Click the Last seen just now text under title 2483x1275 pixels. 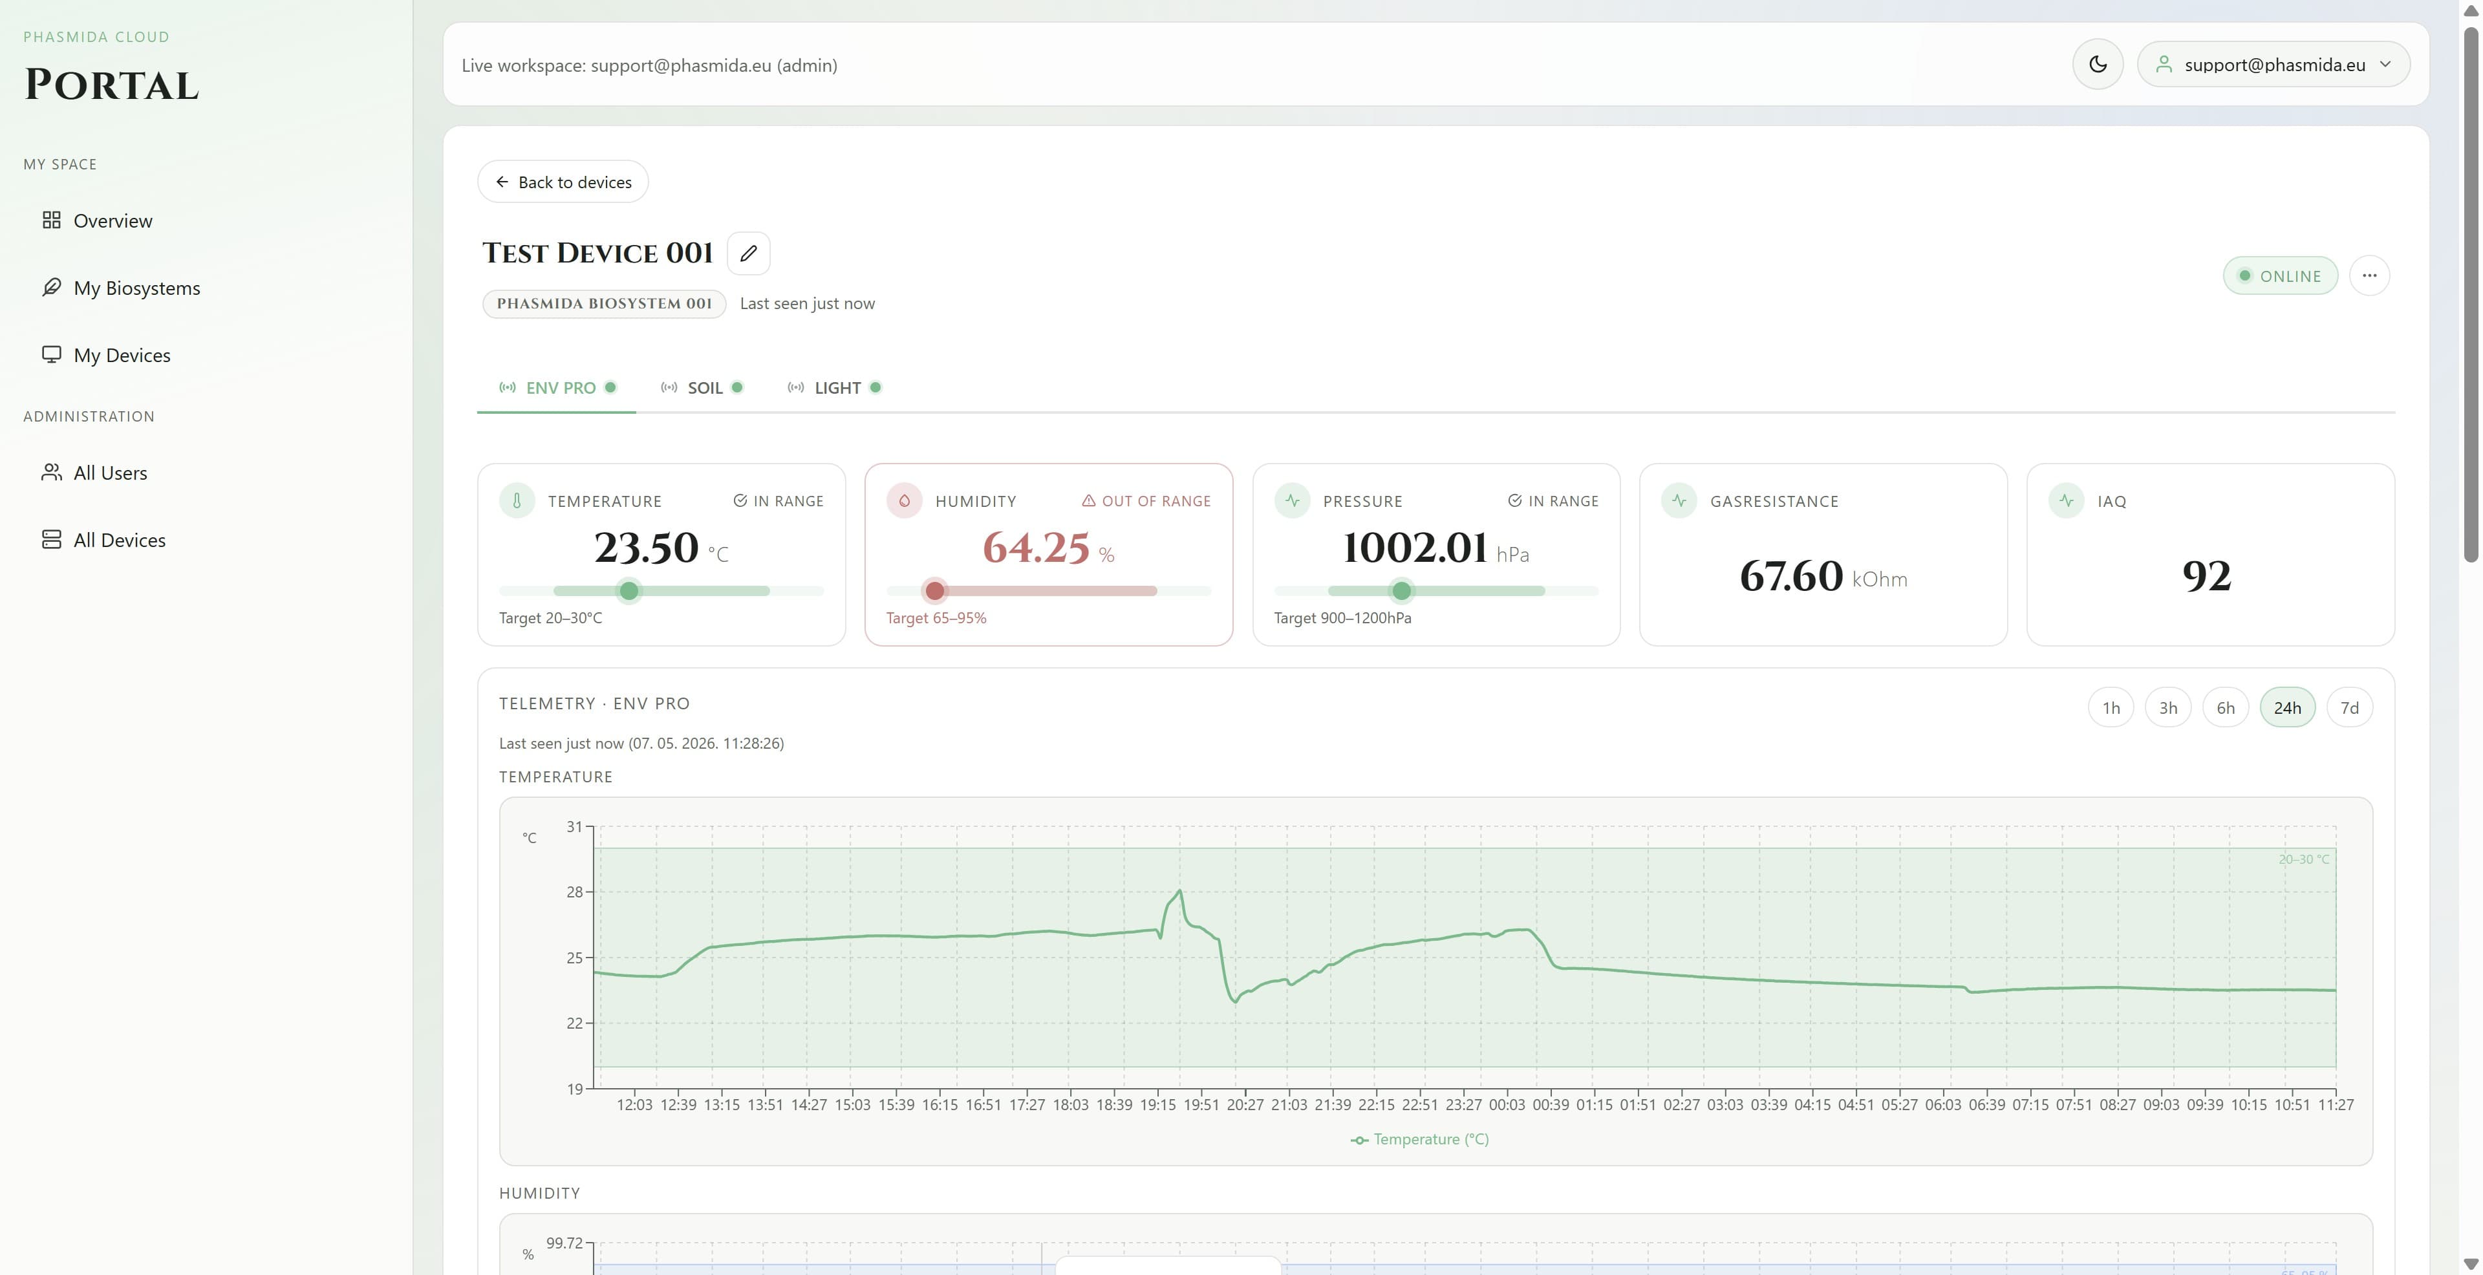pyautogui.click(x=808, y=304)
